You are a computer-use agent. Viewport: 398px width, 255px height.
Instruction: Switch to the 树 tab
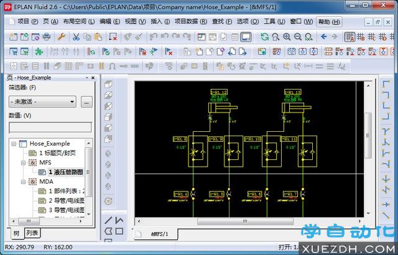coord(16,233)
